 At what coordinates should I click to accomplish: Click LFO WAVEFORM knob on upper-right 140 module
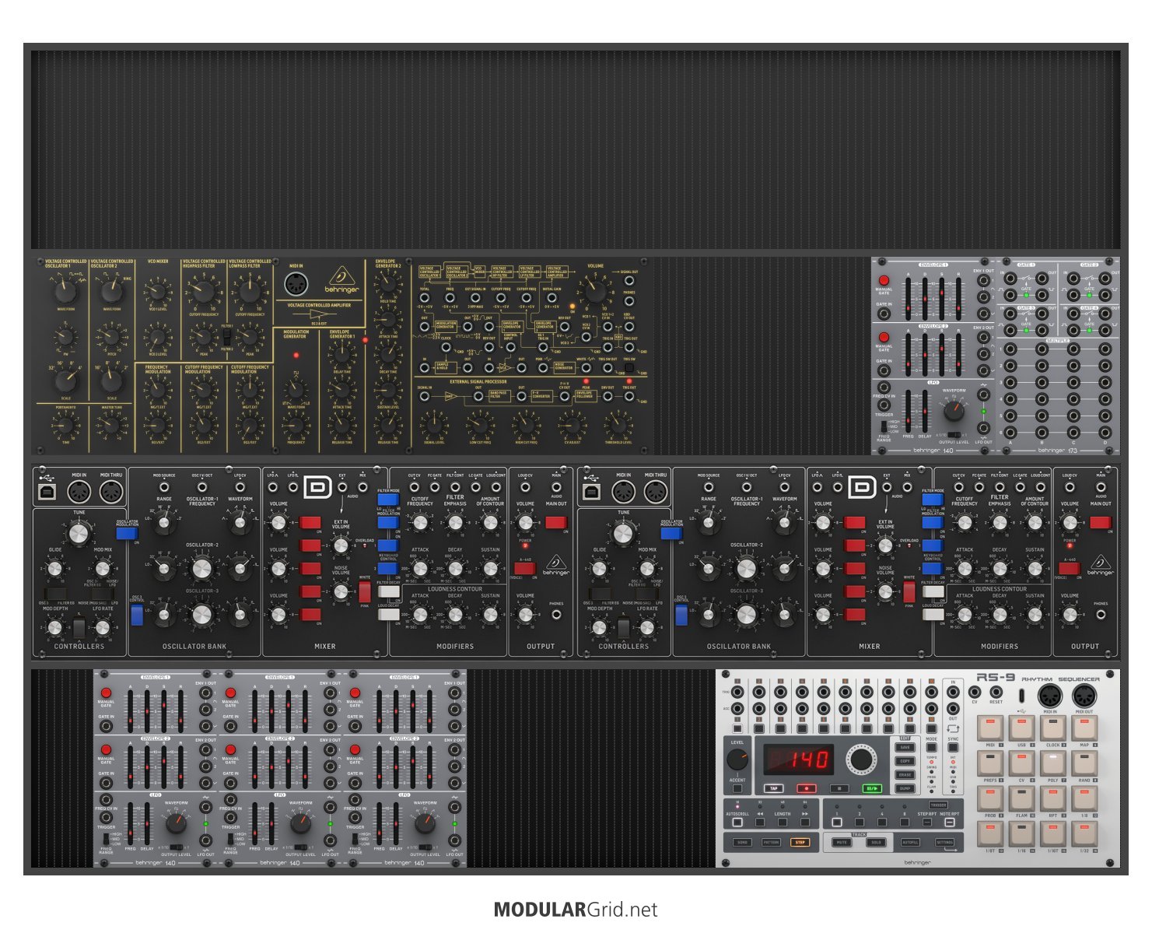point(954,411)
